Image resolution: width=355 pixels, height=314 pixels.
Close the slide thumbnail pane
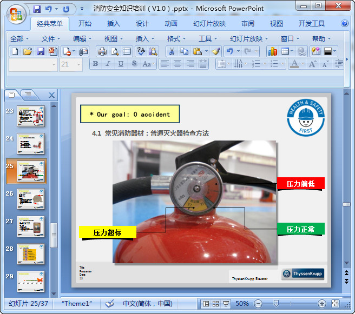pyautogui.click(x=51, y=95)
